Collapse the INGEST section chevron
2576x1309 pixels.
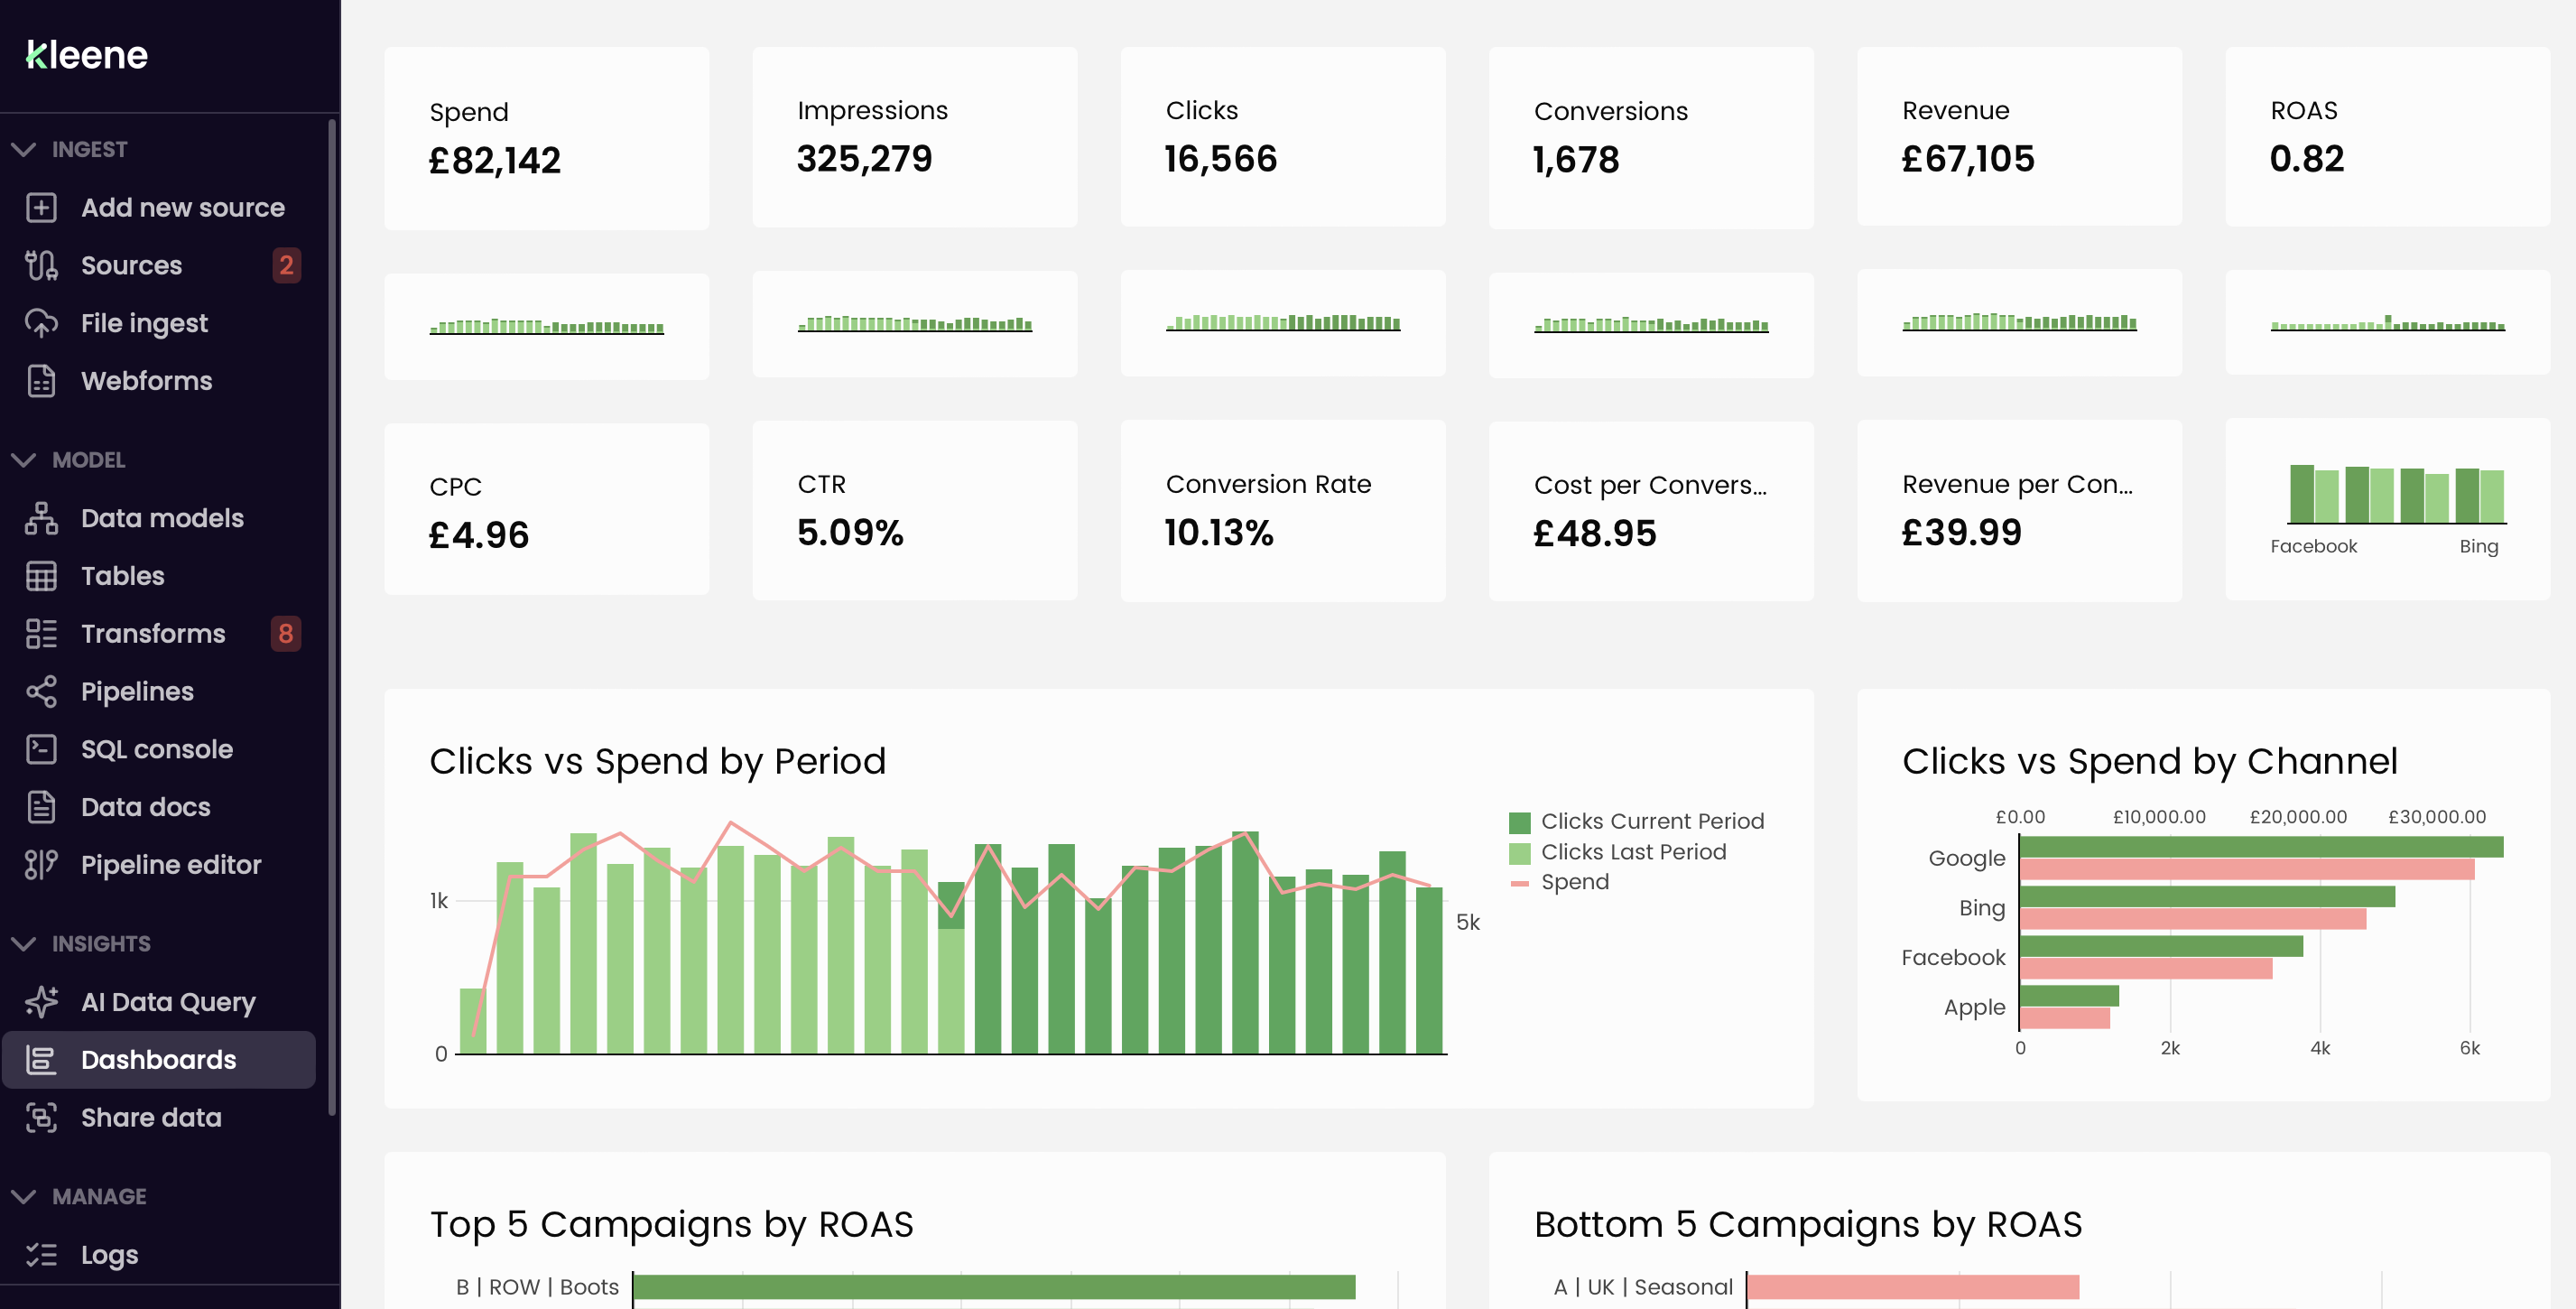click(x=23, y=149)
